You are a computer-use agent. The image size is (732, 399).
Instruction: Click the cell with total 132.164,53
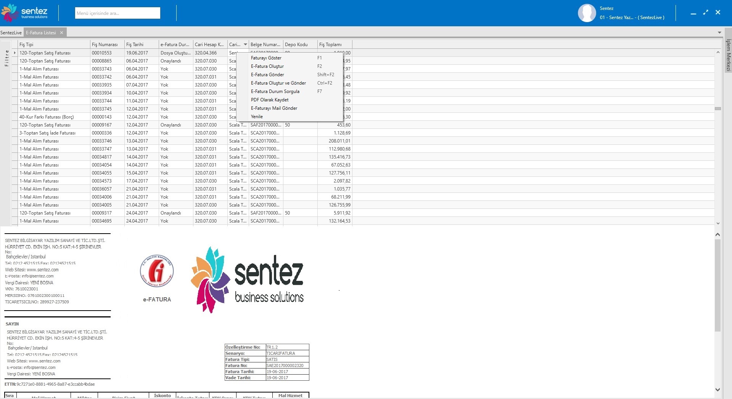pyautogui.click(x=335, y=221)
